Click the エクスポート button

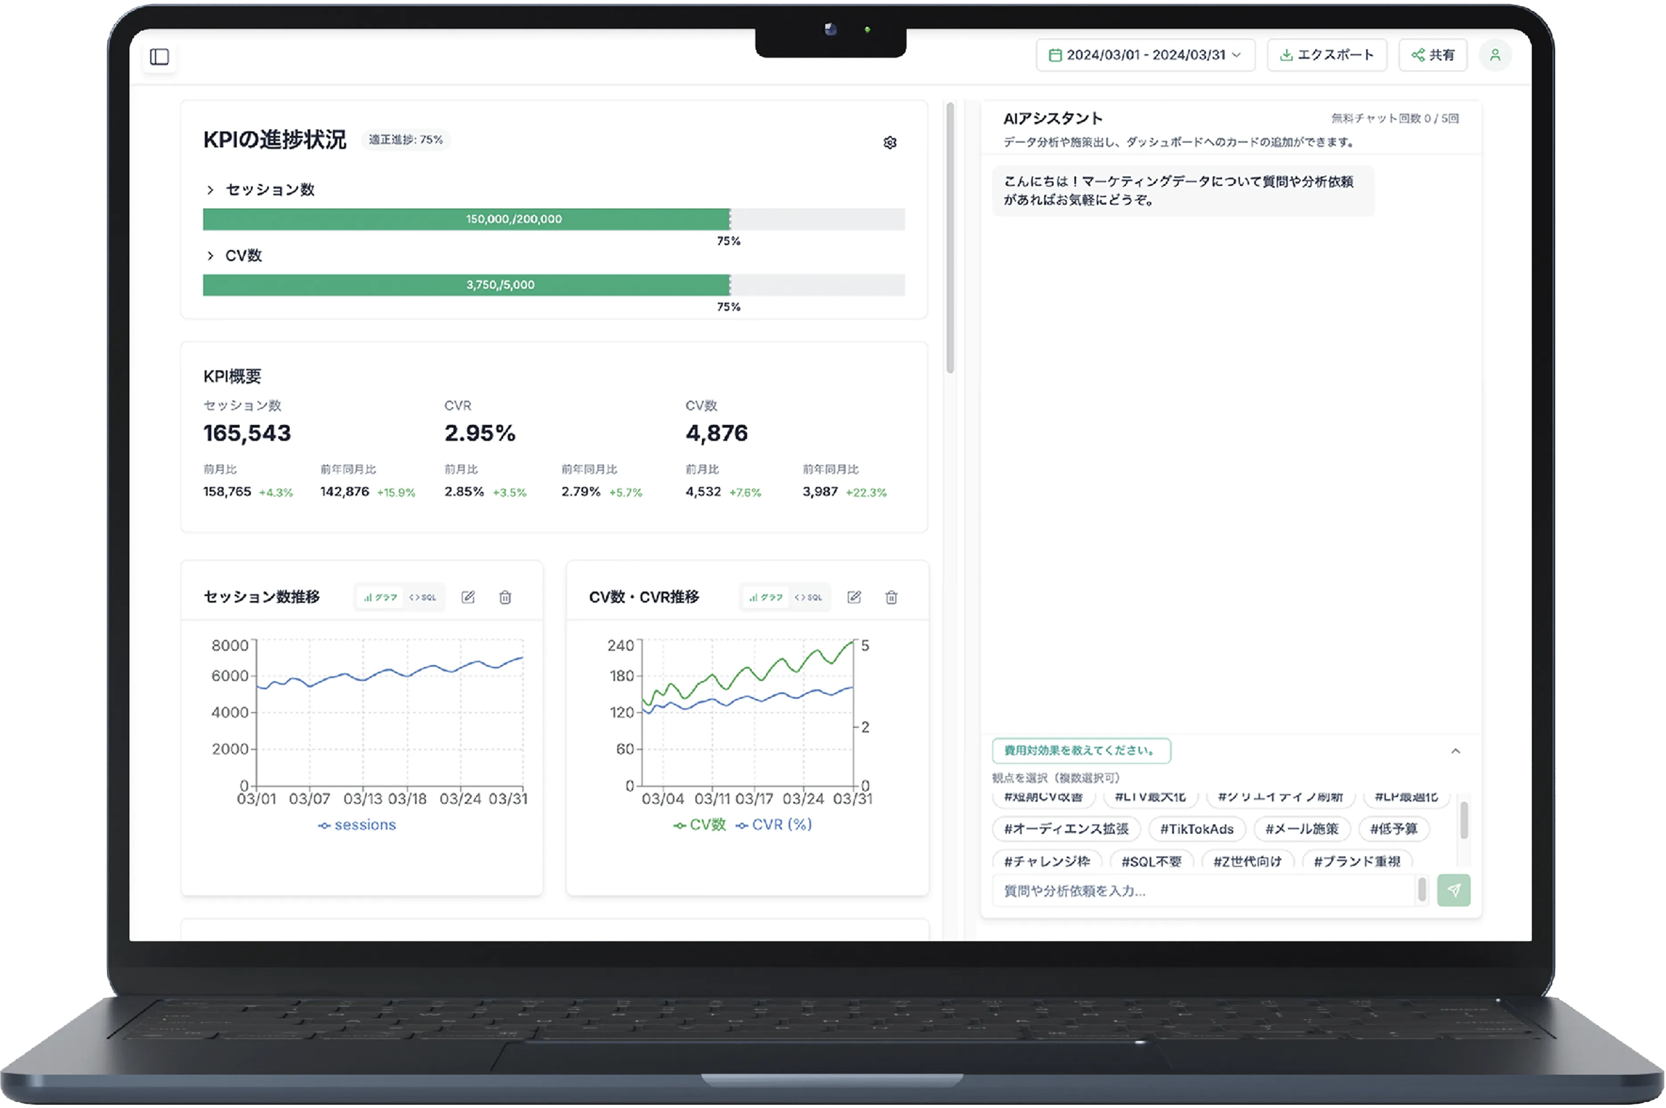pos(1327,55)
